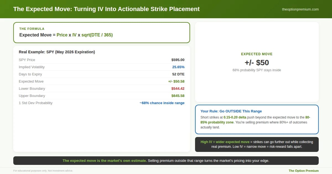The width and height of the screenshot is (332, 174).
Task: Click the main title heading
Action: point(107,9)
